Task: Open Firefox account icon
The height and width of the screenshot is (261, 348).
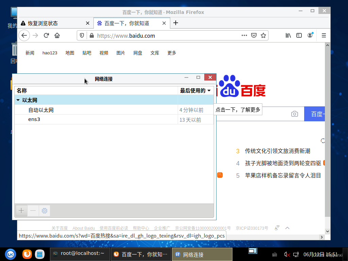Action: (x=310, y=35)
